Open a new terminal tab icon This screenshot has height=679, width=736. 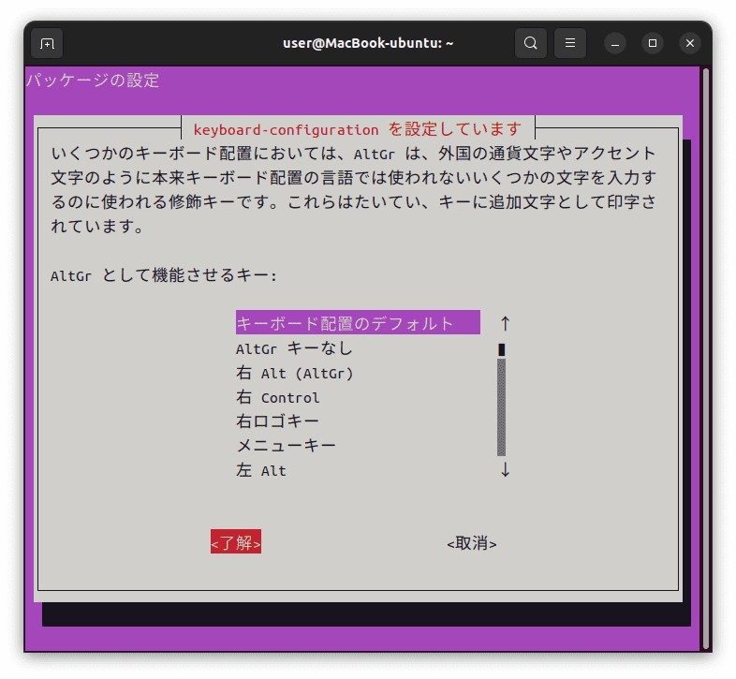pyautogui.click(x=47, y=43)
